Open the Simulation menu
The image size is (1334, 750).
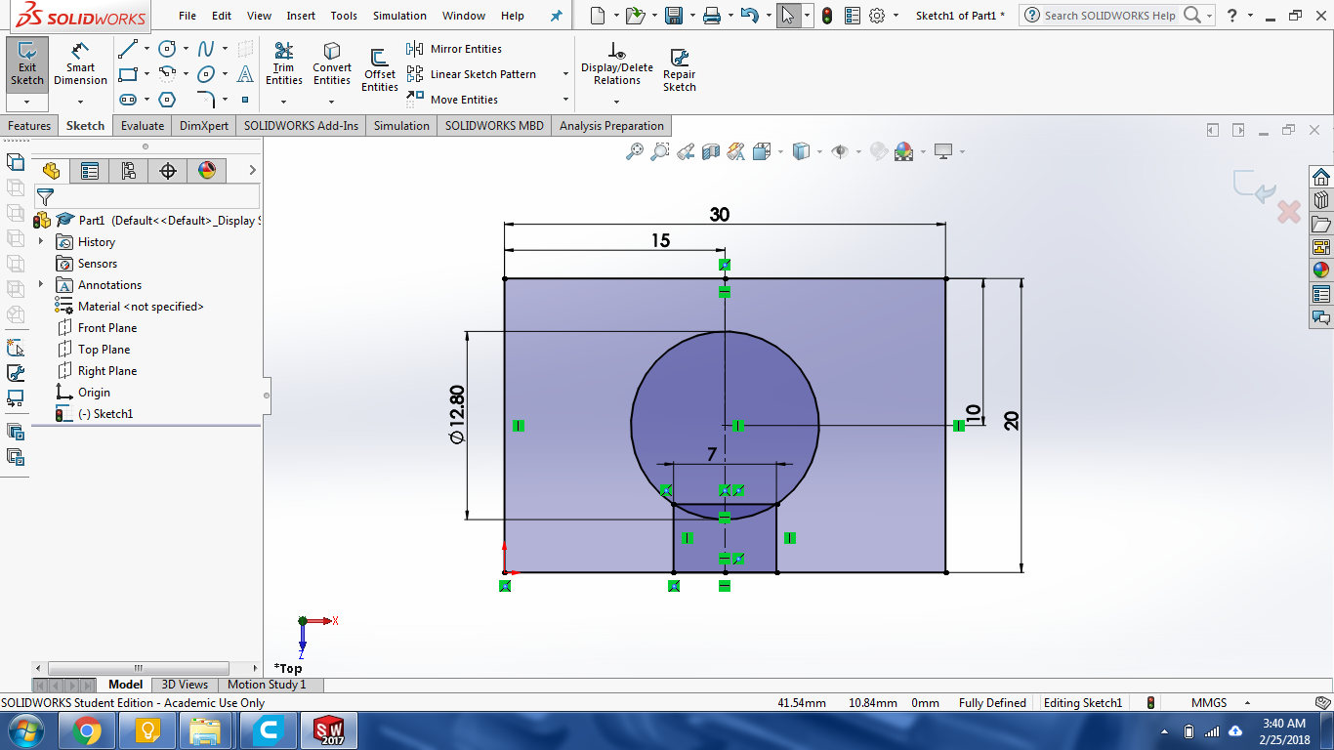(399, 16)
